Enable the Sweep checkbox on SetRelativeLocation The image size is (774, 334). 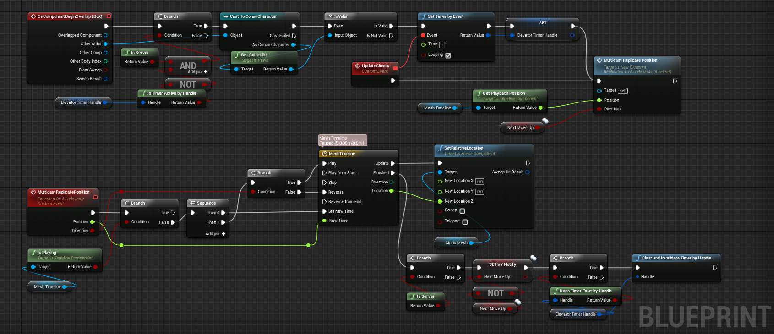[x=462, y=211]
